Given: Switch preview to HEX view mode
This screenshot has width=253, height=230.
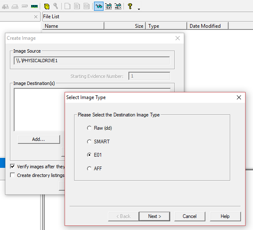Looking at the screenshot, I should tap(118, 6).
